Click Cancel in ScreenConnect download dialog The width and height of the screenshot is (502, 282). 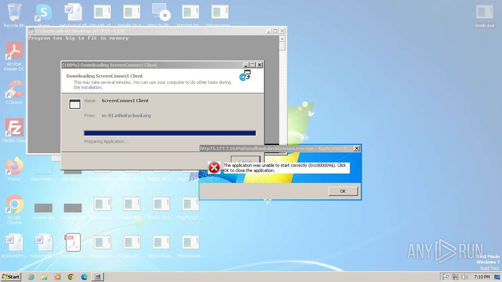[246, 161]
